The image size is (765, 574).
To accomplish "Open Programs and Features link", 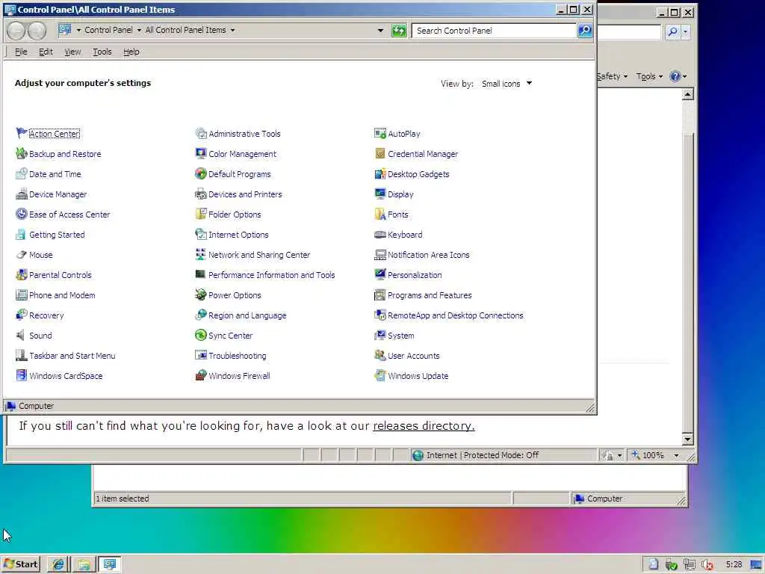I will click(x=430, y=295).
